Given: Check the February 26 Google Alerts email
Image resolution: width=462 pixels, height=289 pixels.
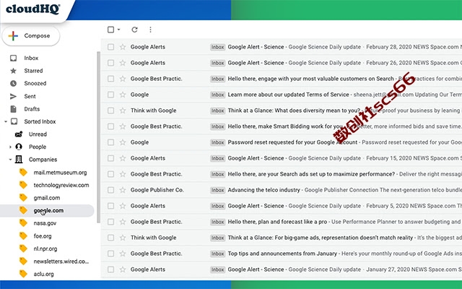Looking at the screenshot, I should point(110,63).
